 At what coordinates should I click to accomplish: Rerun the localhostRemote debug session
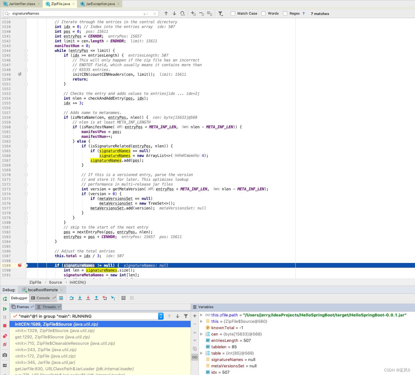5,299
